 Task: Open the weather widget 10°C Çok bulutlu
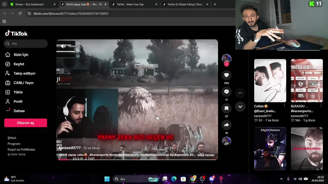pyautogui.click(x=14, y=179)
